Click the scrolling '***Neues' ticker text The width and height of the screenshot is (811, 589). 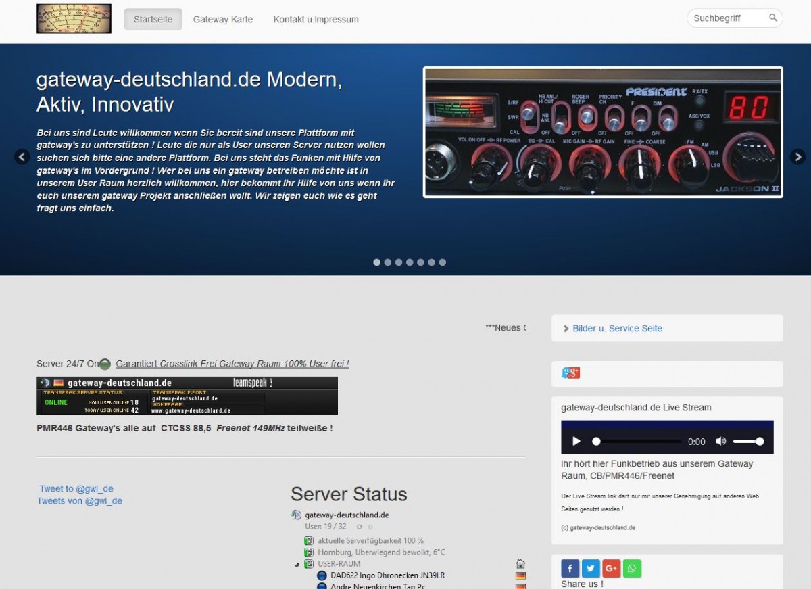(505, 328)
